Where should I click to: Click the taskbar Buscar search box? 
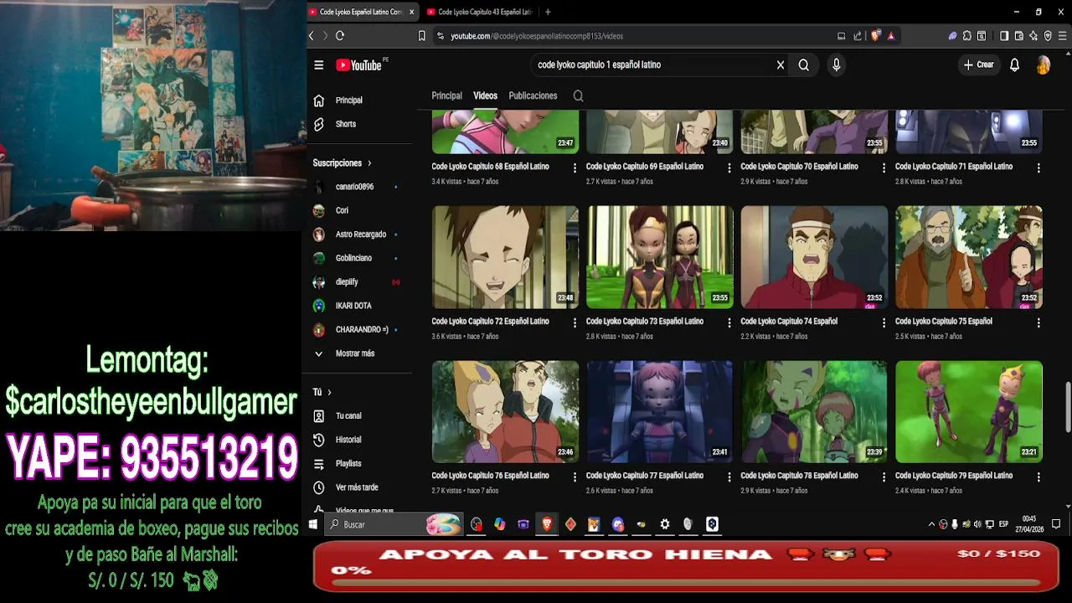pos(394,524)
